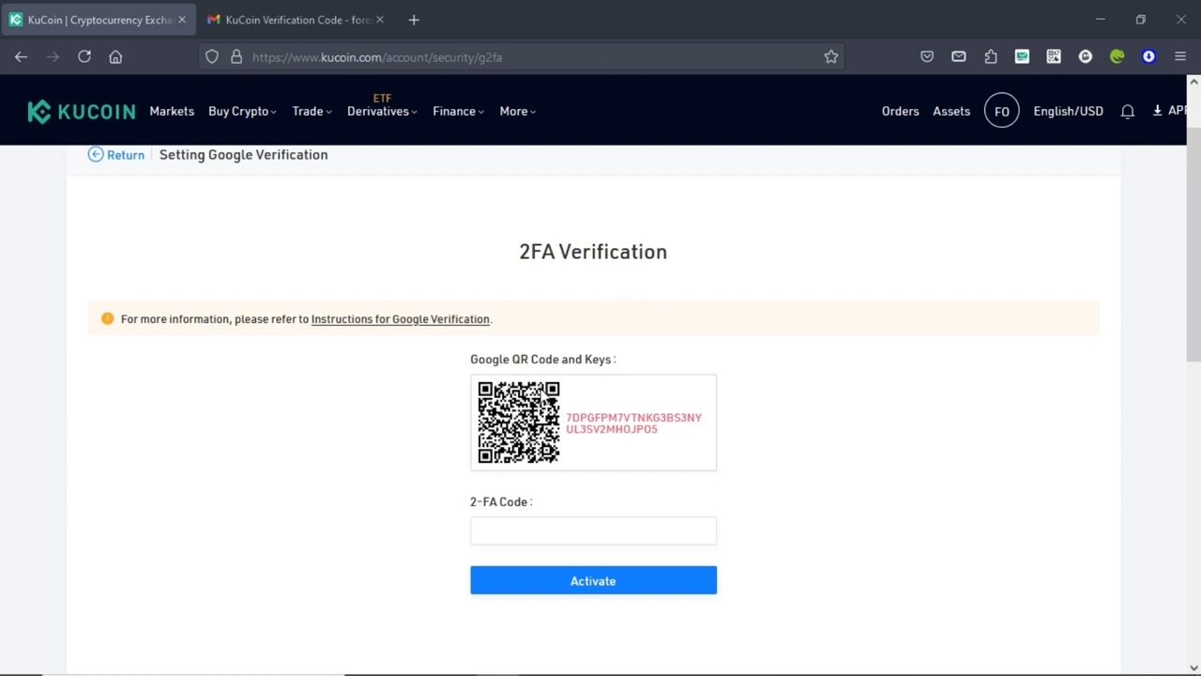Click the FO account avatar

point(1001,112)
